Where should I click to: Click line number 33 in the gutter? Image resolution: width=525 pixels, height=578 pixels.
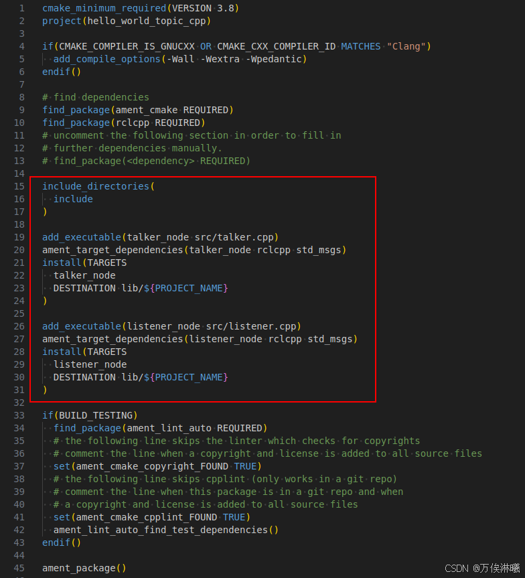(19, 415)
